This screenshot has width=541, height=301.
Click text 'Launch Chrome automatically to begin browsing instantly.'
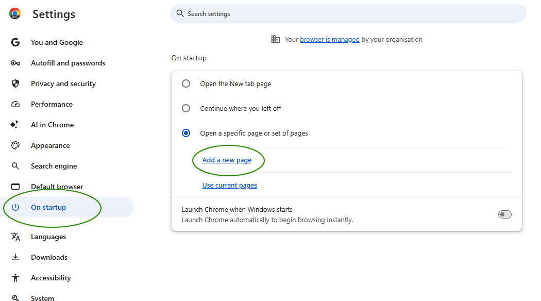pyautogui.click(x=267, y=220)
